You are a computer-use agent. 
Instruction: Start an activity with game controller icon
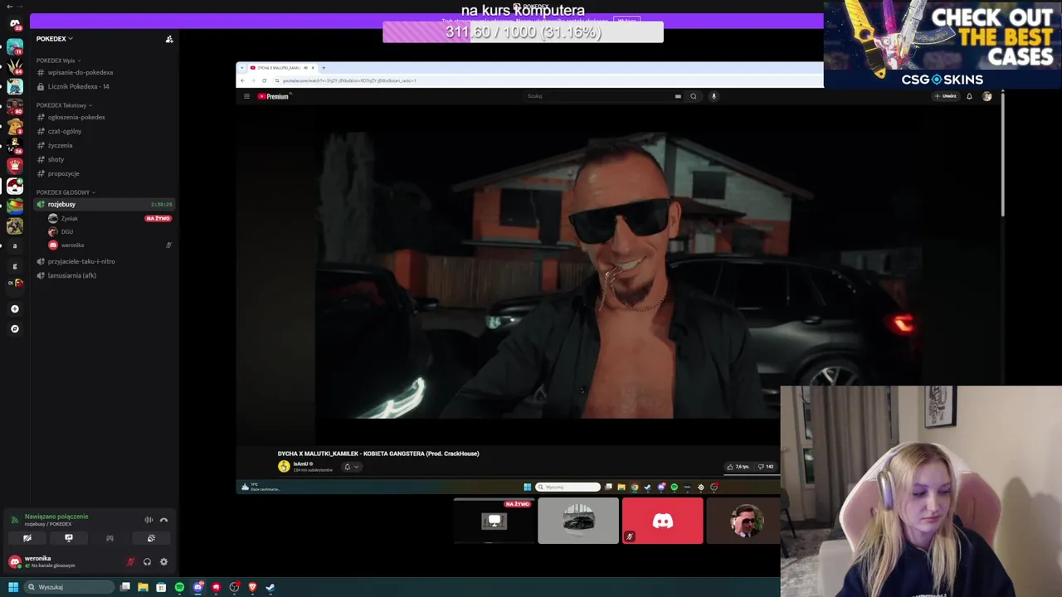[x=110, y=538]
